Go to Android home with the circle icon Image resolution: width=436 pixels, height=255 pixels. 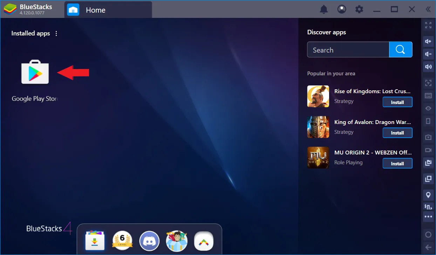point(428,235)
